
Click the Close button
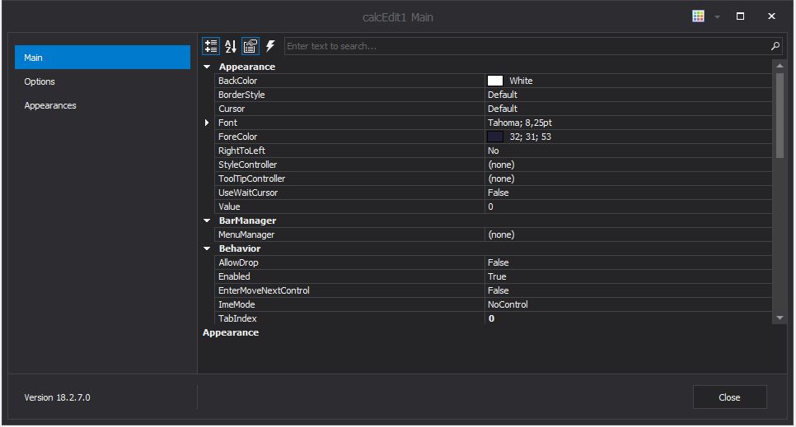click(x=729, y=397)
